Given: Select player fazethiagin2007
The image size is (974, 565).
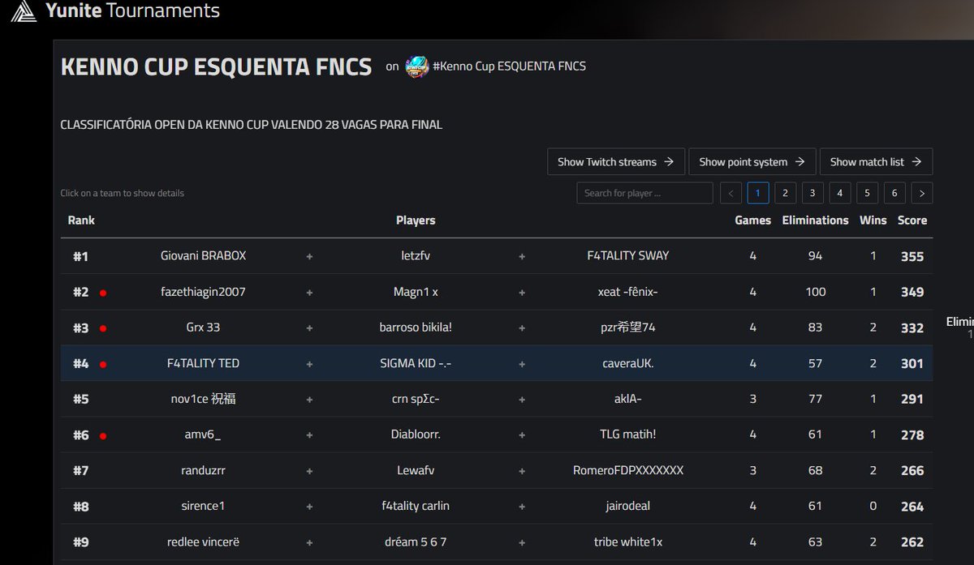Looking at the screenshot, I should (203, 292).
